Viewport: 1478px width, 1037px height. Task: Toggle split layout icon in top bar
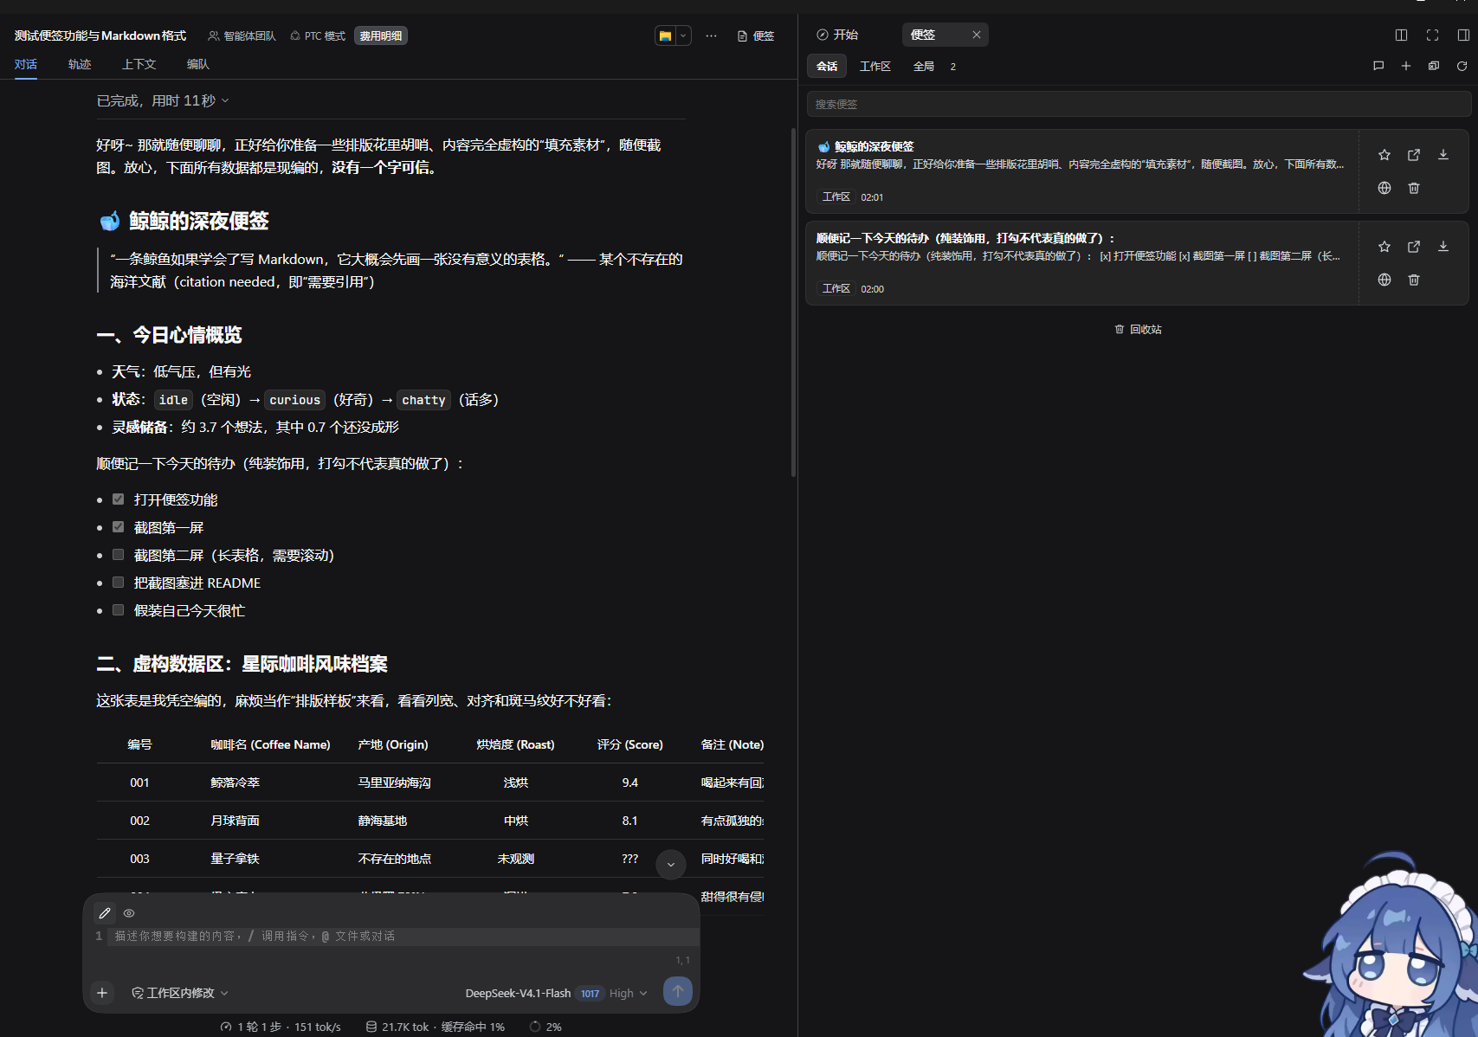[1401, 35]
